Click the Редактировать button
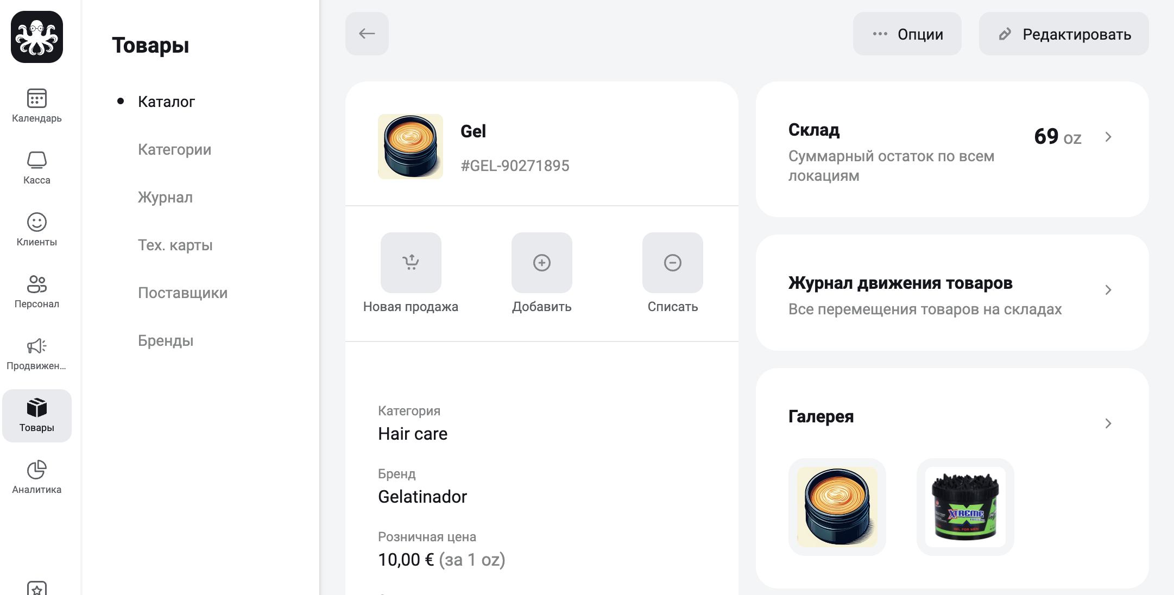This screenshot has height=595, width=1174. [1064, 34]
